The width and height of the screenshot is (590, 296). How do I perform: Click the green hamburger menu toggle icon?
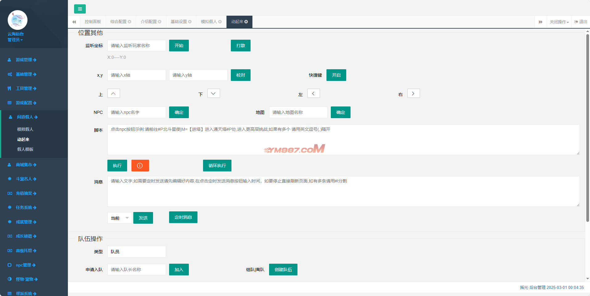pyautogui.click(x=80, y=9)
